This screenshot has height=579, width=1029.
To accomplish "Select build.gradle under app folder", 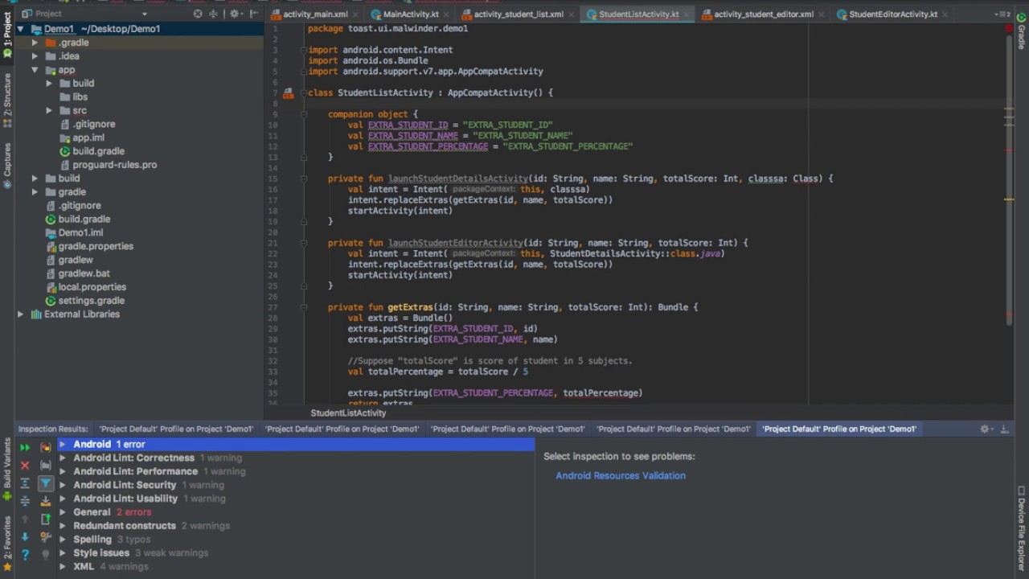I will tap(98, 151).
